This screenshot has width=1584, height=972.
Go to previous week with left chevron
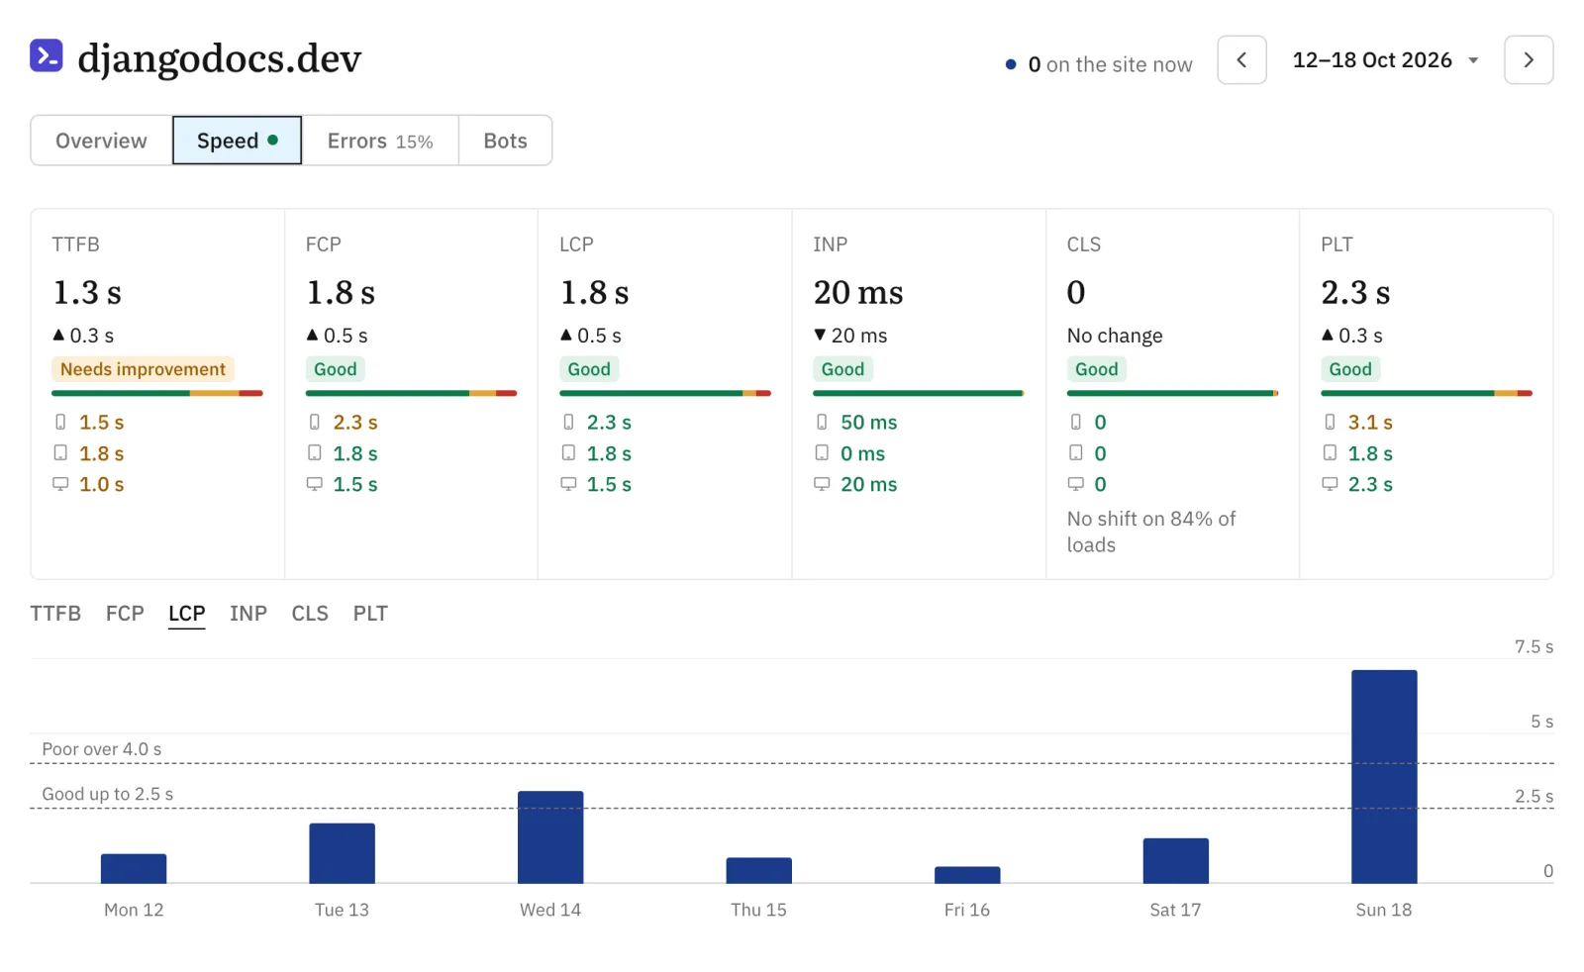click(1241, 60)
